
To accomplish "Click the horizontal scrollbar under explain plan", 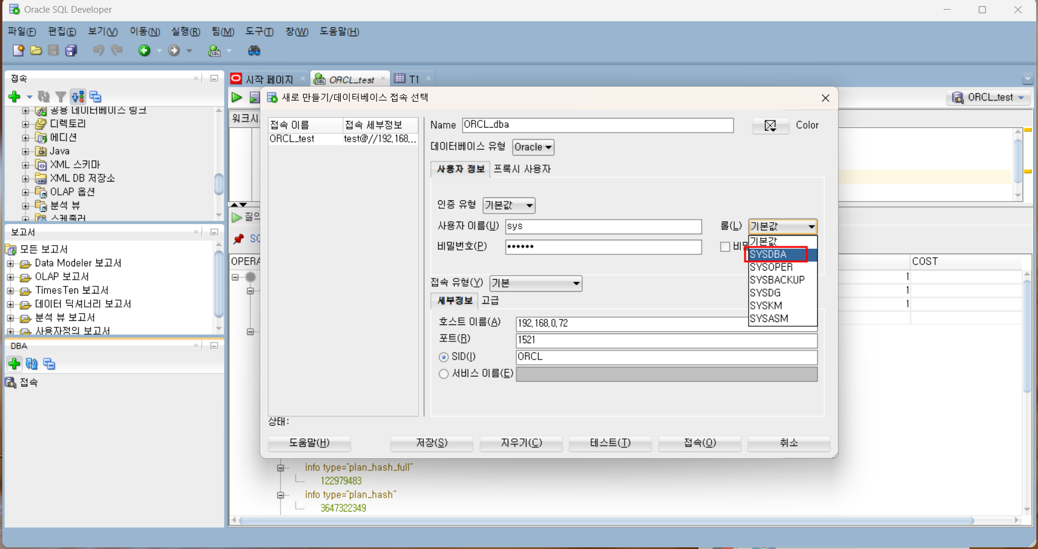I will click(x=606, y=521).
